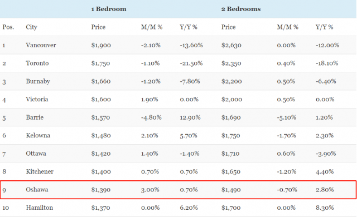
Task: Select Kitchener in the city list
Action: (x=40, y=171)
